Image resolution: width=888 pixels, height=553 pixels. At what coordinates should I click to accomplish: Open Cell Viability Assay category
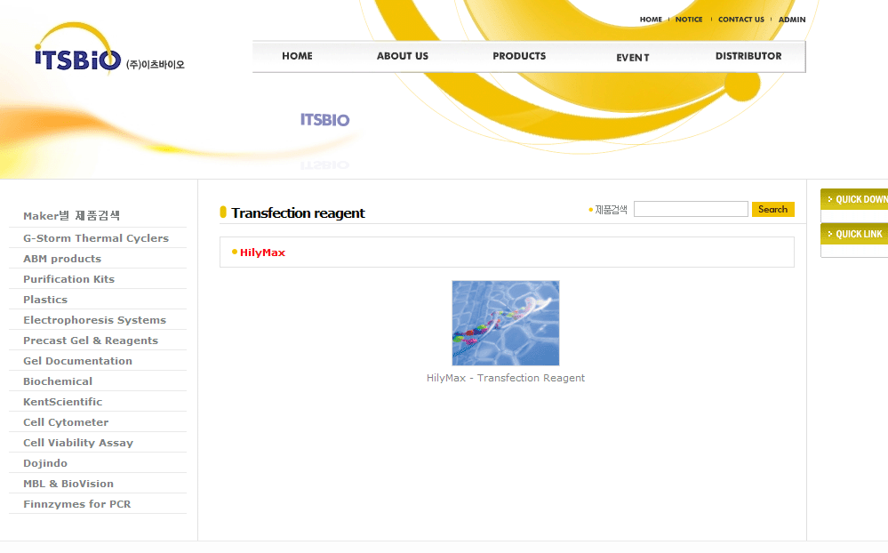click(x=78, y=443)
